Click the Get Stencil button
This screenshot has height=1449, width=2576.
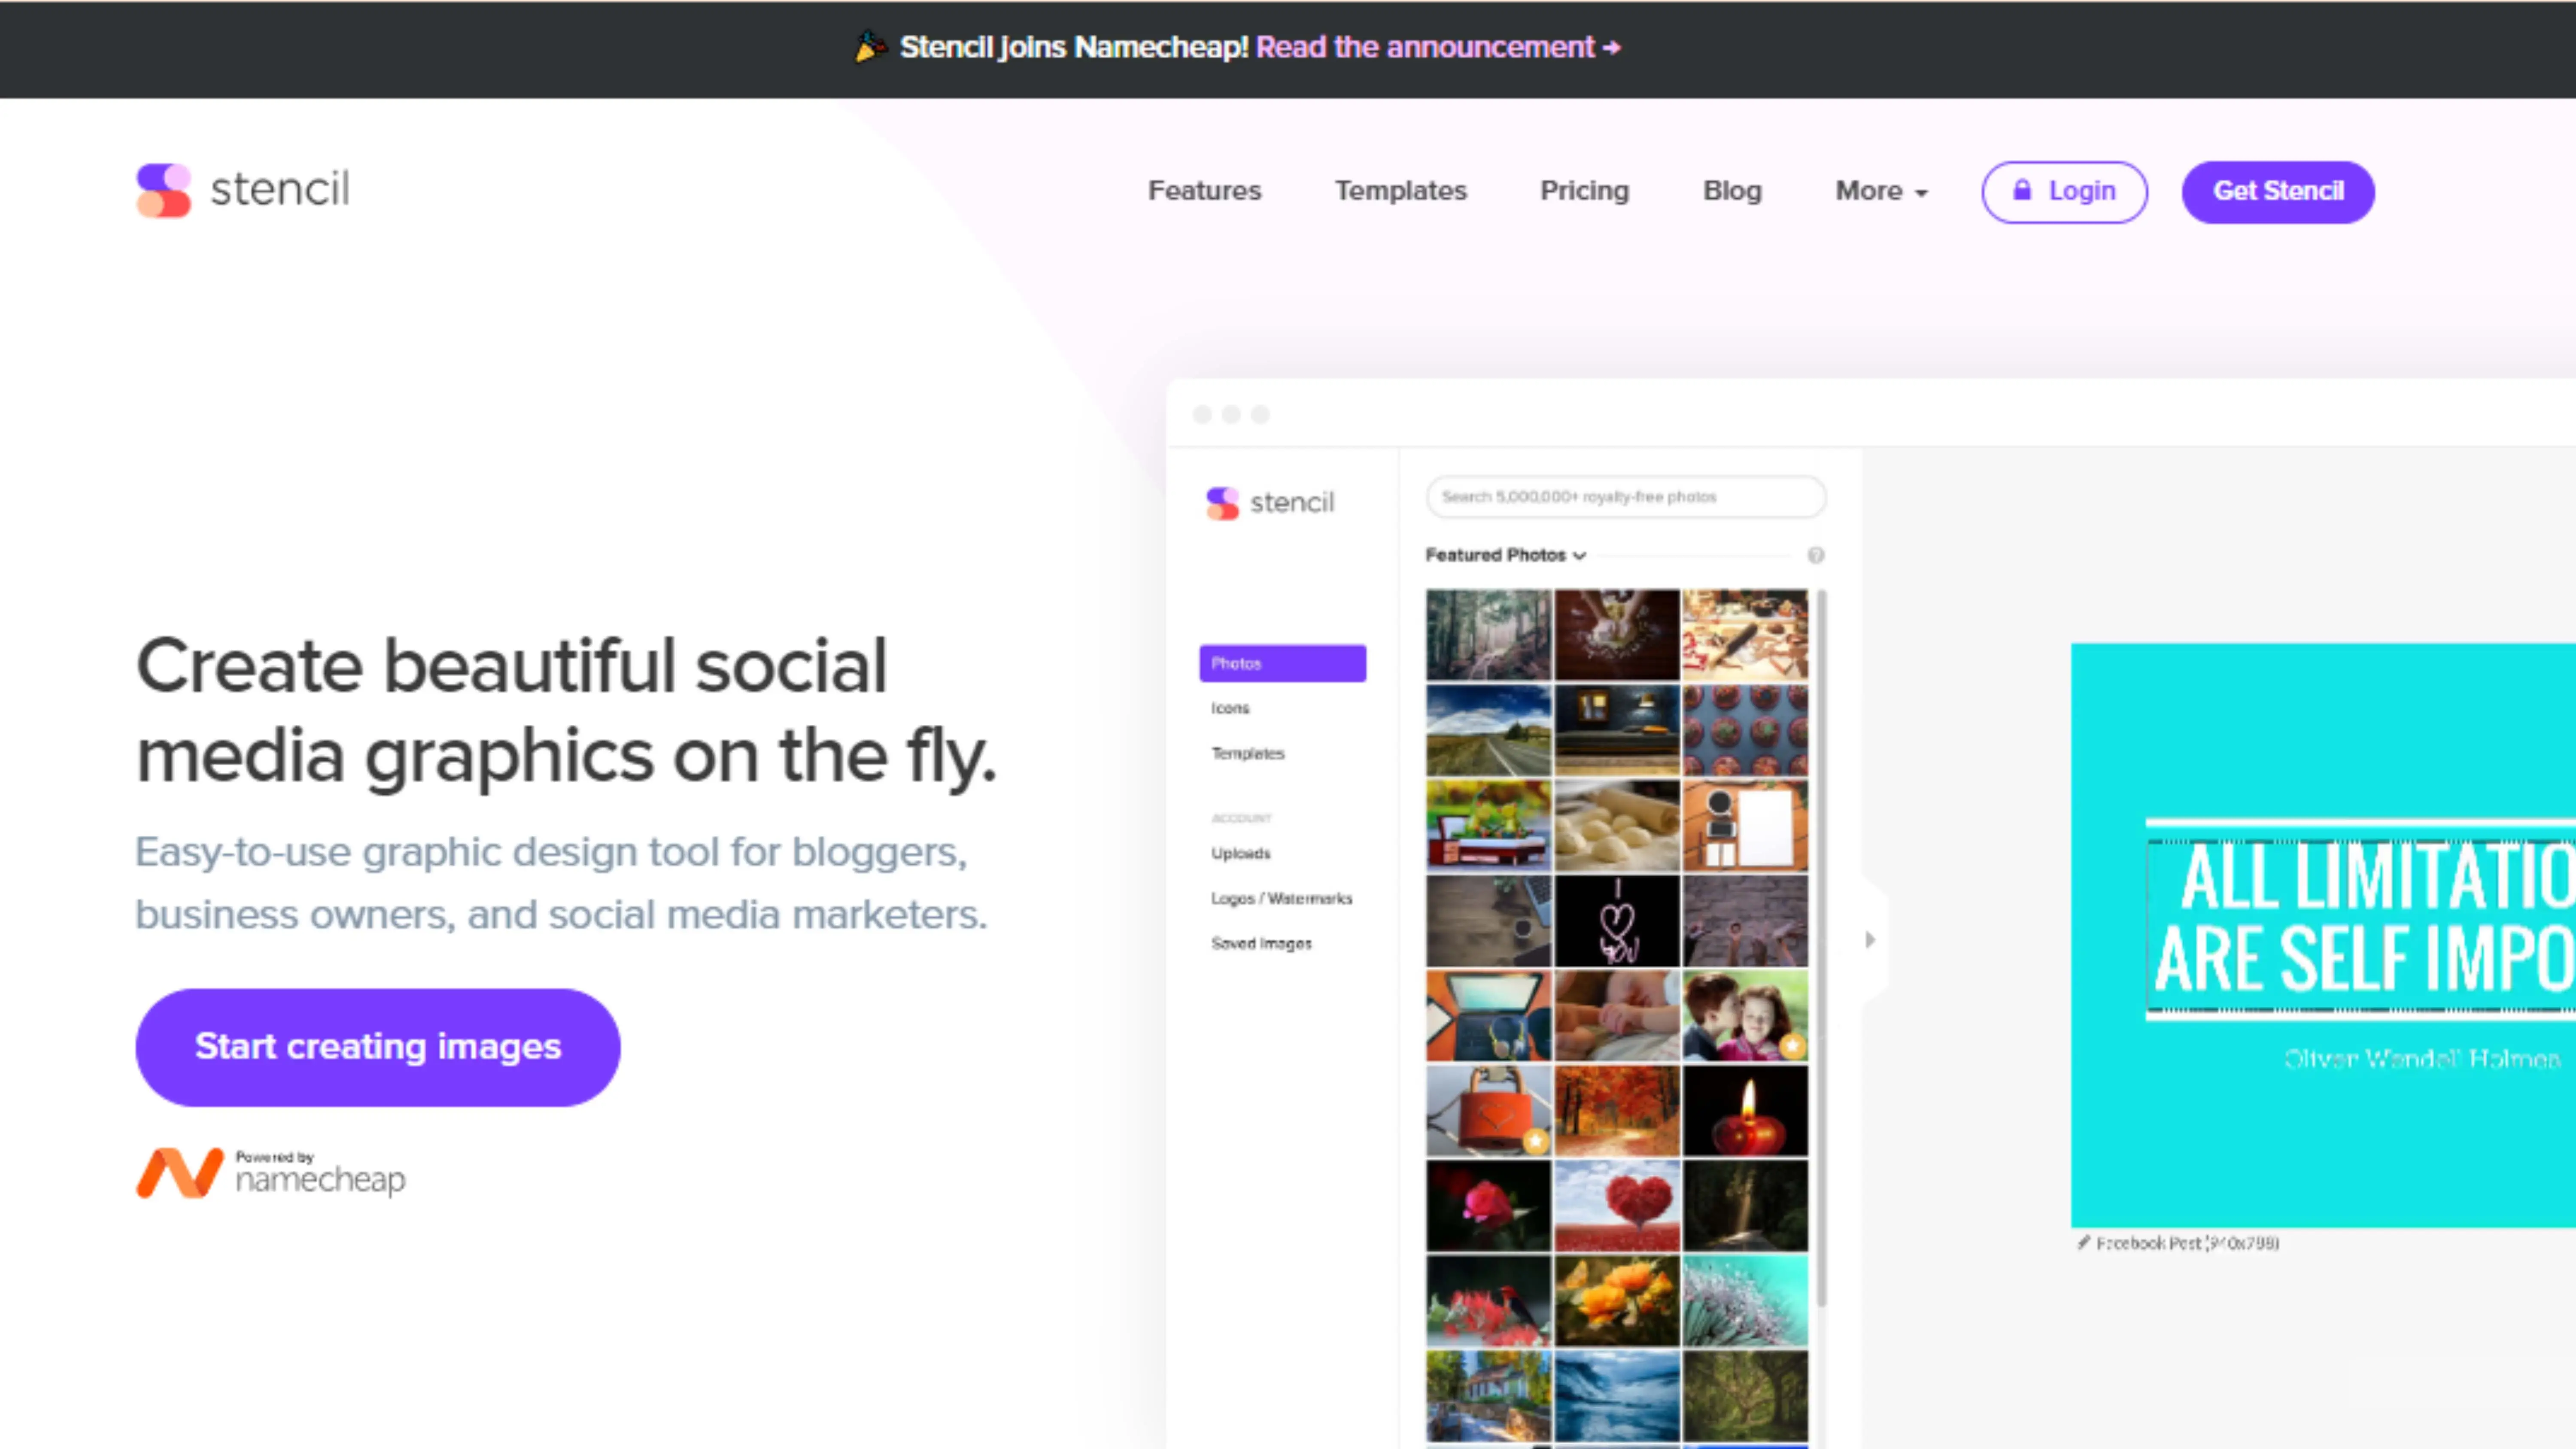(x=2278, y=191)
